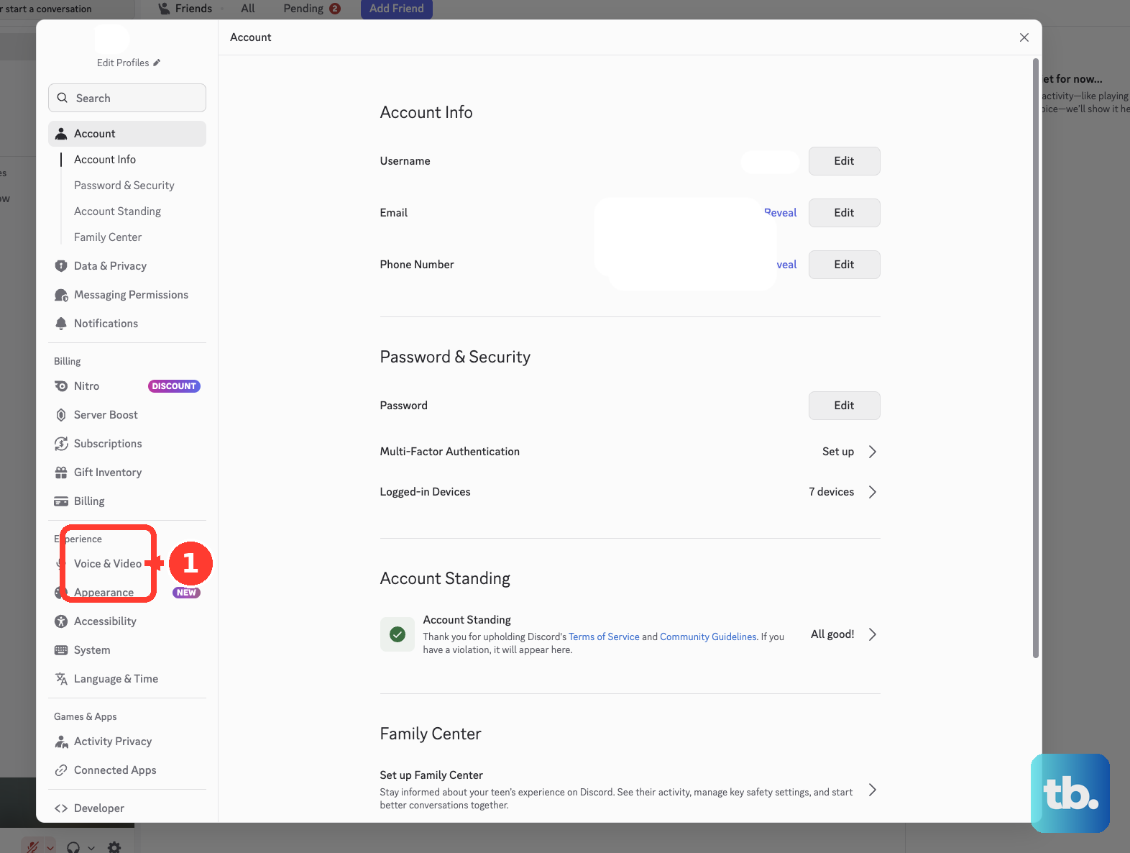The image size is (1130, 853).
Task: Open the Community Guidelines link
Action: pos(708,637)
